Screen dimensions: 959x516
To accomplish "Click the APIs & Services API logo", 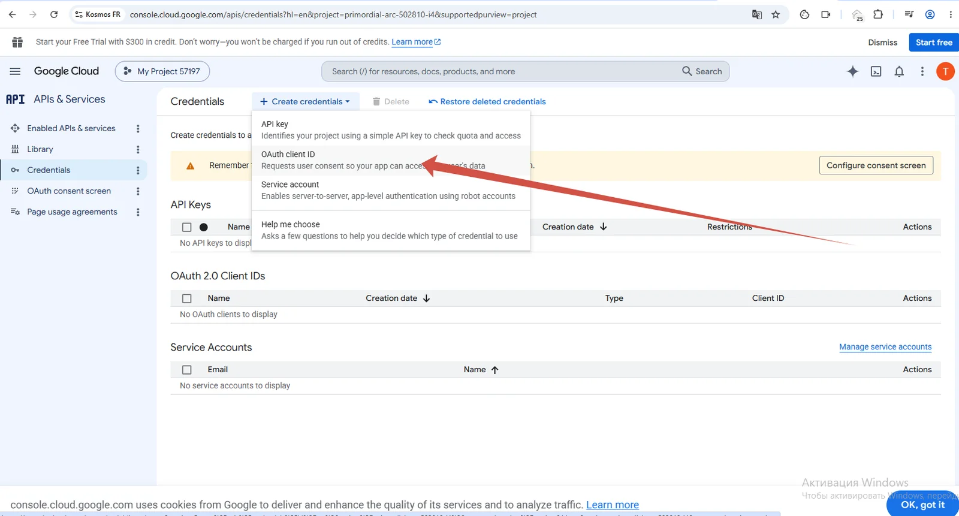I will [x=16, y=99].
